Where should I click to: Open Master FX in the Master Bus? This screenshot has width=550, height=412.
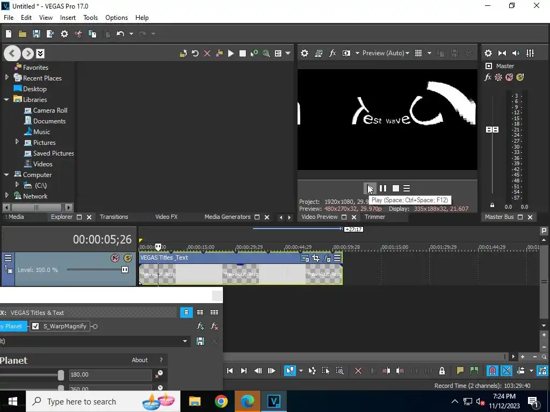point(488,77)
